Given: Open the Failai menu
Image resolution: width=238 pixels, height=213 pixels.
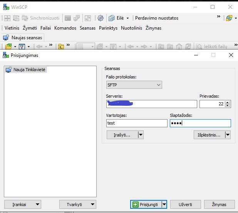Looking at the screenshot, I should pyautogui.click(x=45, y=28).
